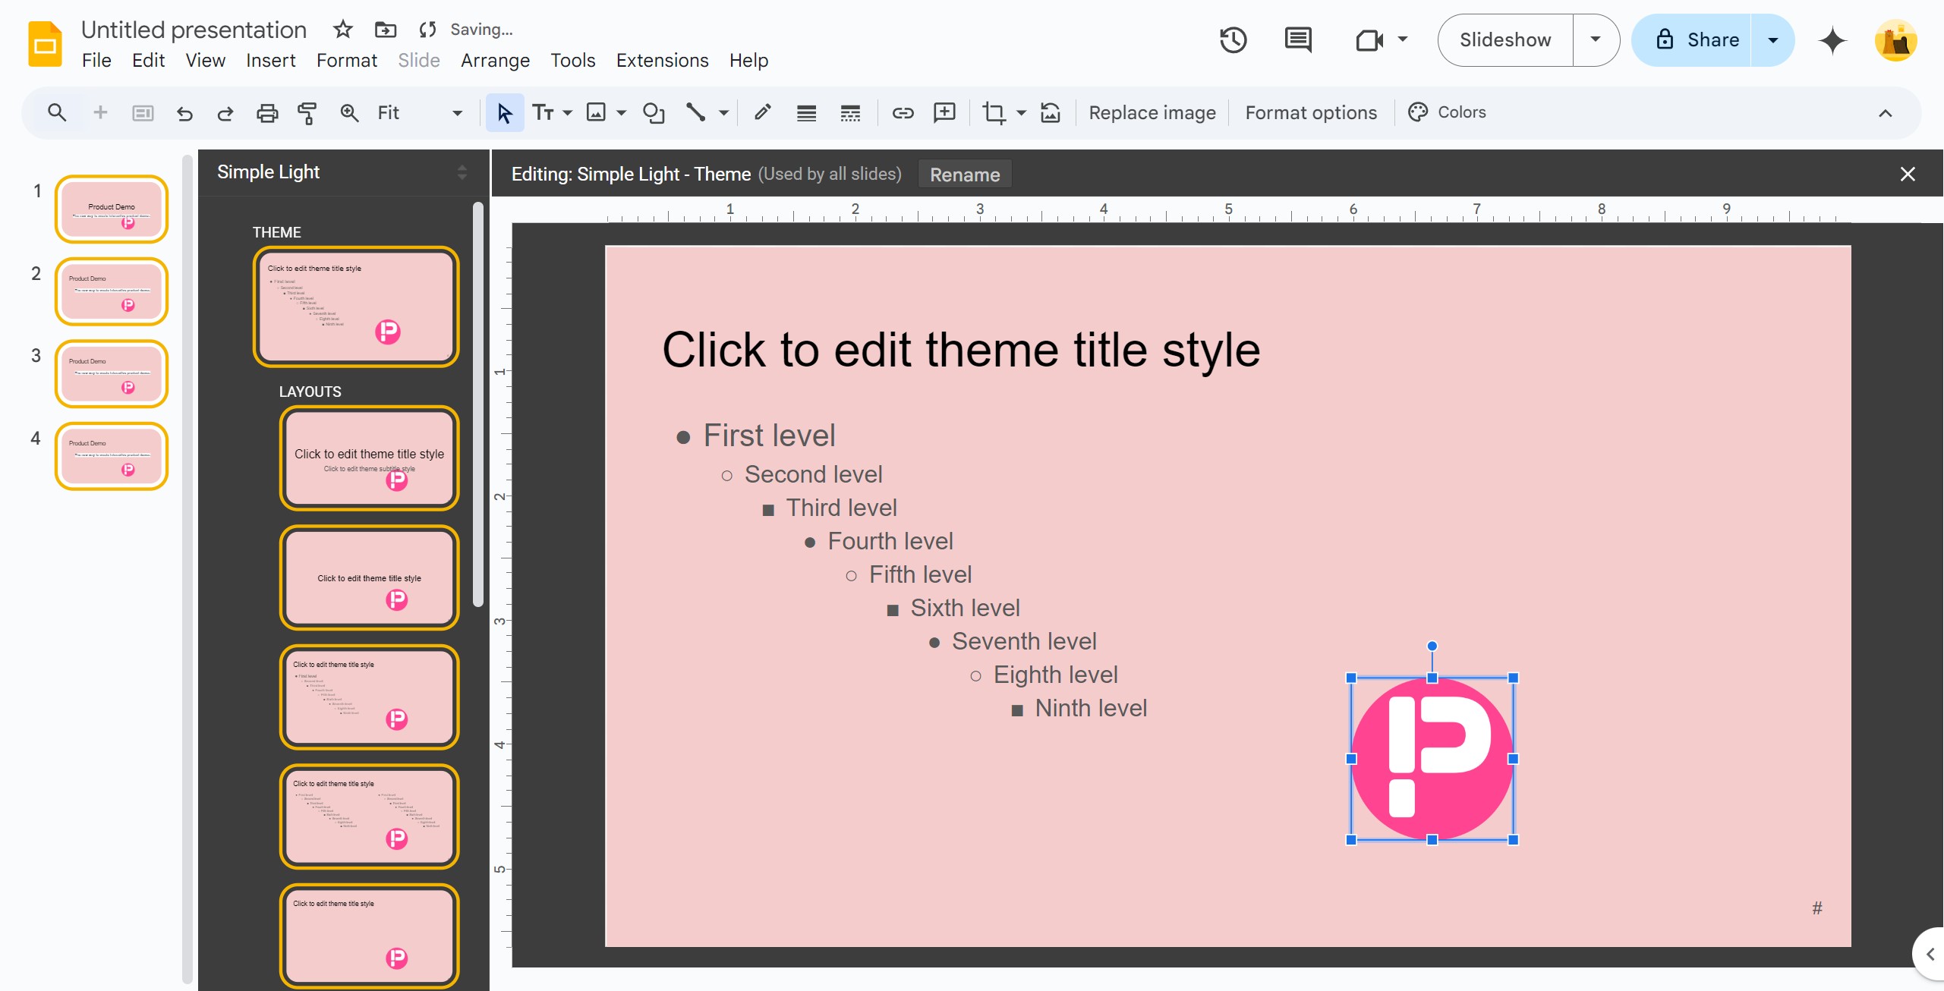Select the text box tool
The width and height of the screenshot is (1944, 991).
pos(543,113)
